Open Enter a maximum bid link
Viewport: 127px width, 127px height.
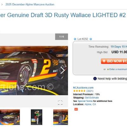point(118,69)
